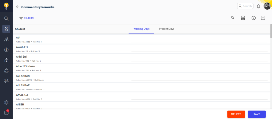This screenshot has width=272, height=119.
Task: Go back using the arrow beside Commentary Remarks
Action: (x=18, y=7)
